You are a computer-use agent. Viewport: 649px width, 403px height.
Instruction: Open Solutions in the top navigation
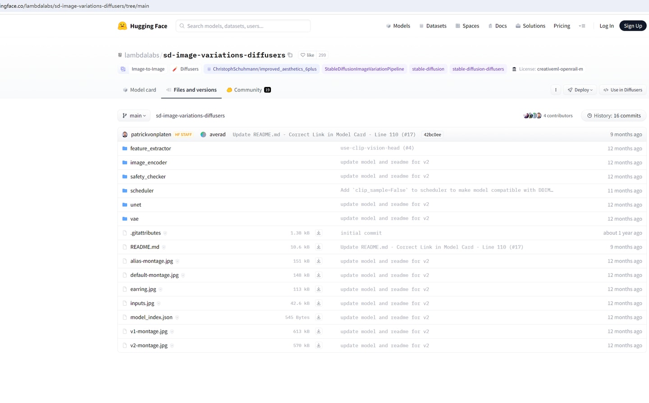pos(530,26)
